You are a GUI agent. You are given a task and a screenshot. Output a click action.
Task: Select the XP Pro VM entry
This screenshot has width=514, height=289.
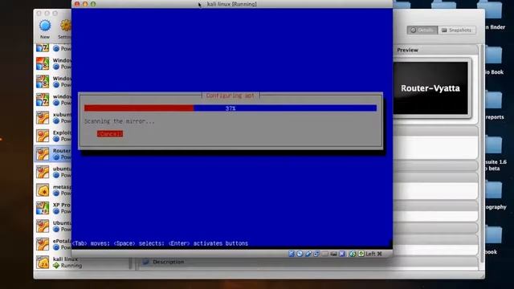[x=53, y=208]
